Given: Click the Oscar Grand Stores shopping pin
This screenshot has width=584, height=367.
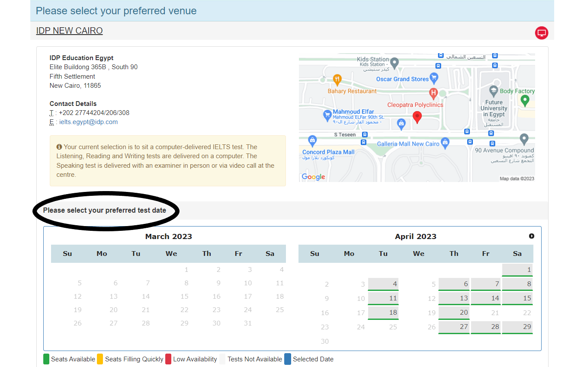Looking at the screenshot, I should tap(434, 78).
